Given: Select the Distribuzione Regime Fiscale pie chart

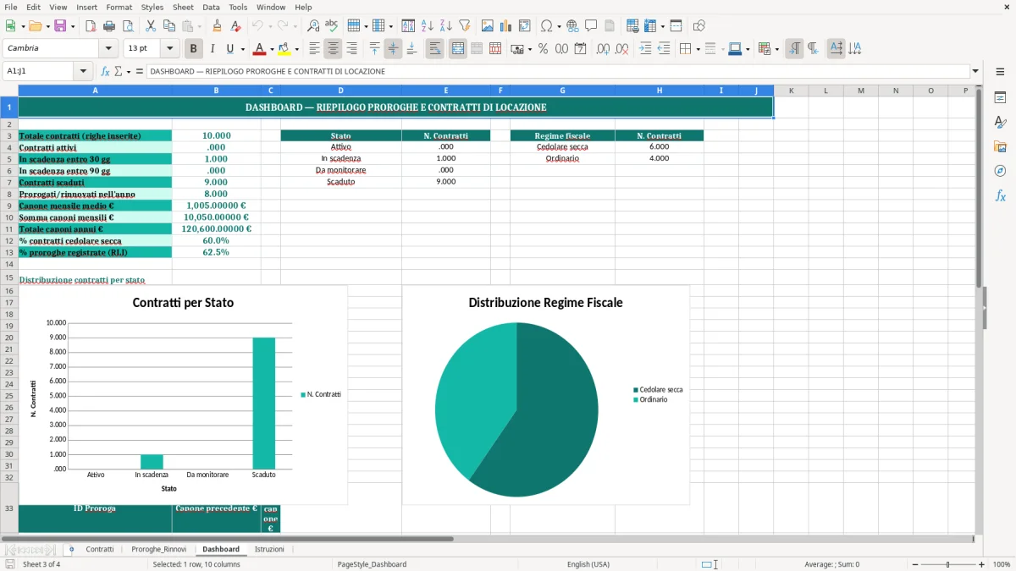Looking at the screenshot, I should pos(545,395).
